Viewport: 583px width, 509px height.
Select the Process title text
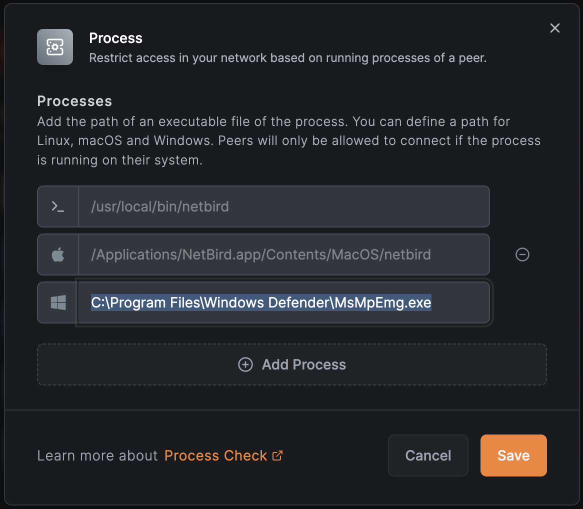[x=115, y=38]
